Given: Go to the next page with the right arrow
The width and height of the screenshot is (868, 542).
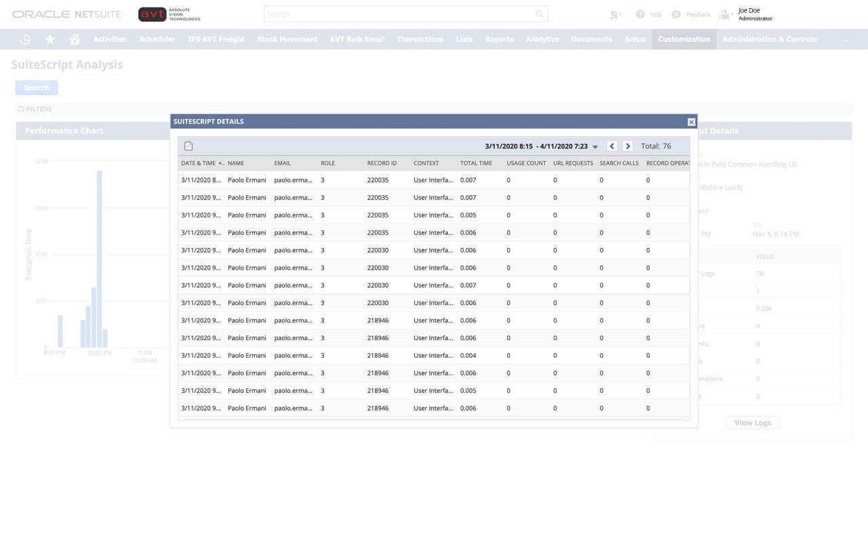Looking at the screenshot, I should click(x=627, y=146).
